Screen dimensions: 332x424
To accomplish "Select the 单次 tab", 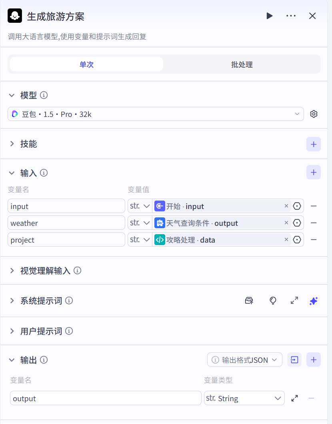I will pyautogui.click(x=86, y=64).
